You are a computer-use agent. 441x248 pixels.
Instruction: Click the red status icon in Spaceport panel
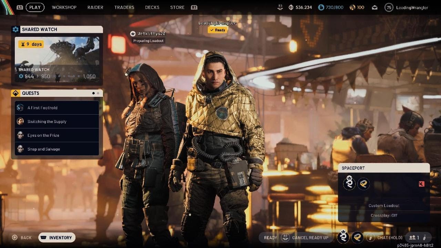click(x=422, y=184)
